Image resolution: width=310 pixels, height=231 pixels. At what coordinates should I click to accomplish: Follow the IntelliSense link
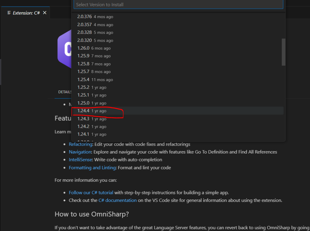point(80,160)
